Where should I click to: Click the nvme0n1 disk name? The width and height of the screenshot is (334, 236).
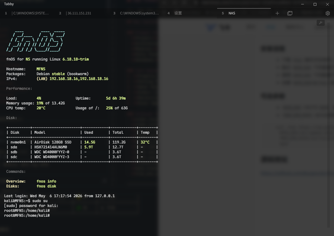point(18,142)
